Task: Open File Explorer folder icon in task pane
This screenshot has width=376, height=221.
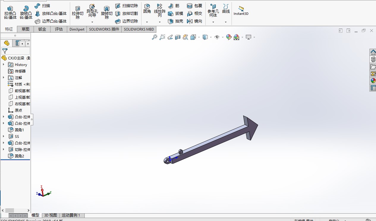Action: [373, 67]
